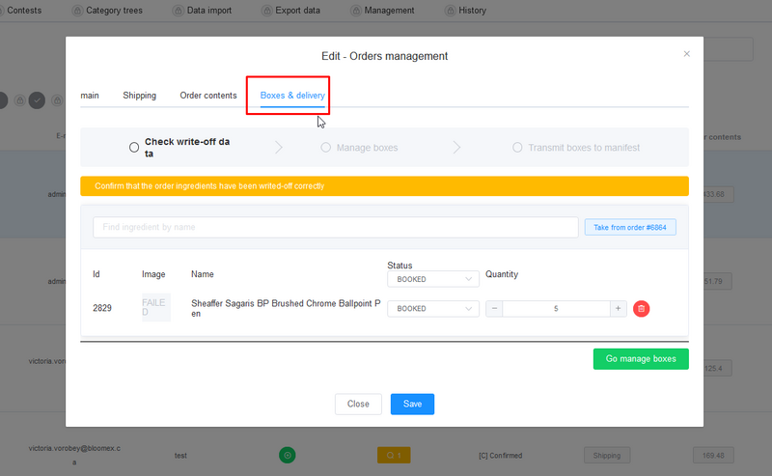Open the Order contents tab
772x476 pixels.
(x=208, y=96)
